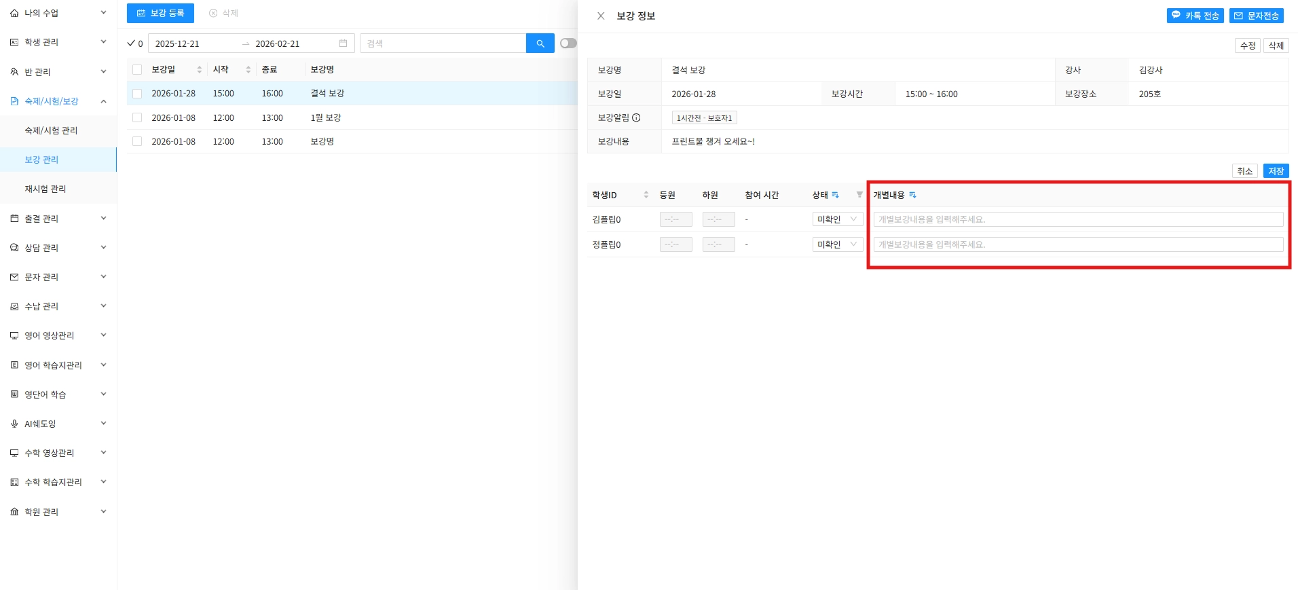Toggle the switch beside the search button
The image size is (1298, 590).
[568, 43]
